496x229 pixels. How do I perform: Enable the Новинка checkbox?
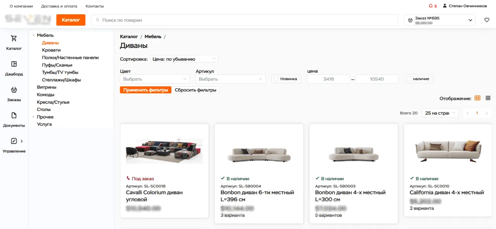click(x=276, y=79)
